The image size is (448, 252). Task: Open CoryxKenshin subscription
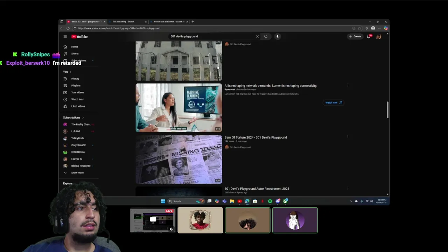pyautogui.click(x=78, y=145)
